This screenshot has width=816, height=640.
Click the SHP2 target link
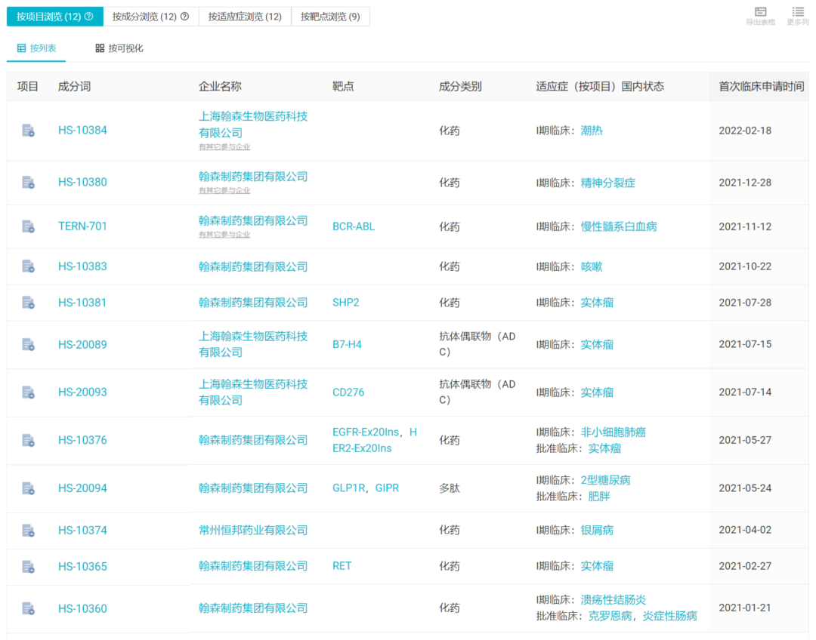coord(345,303)
